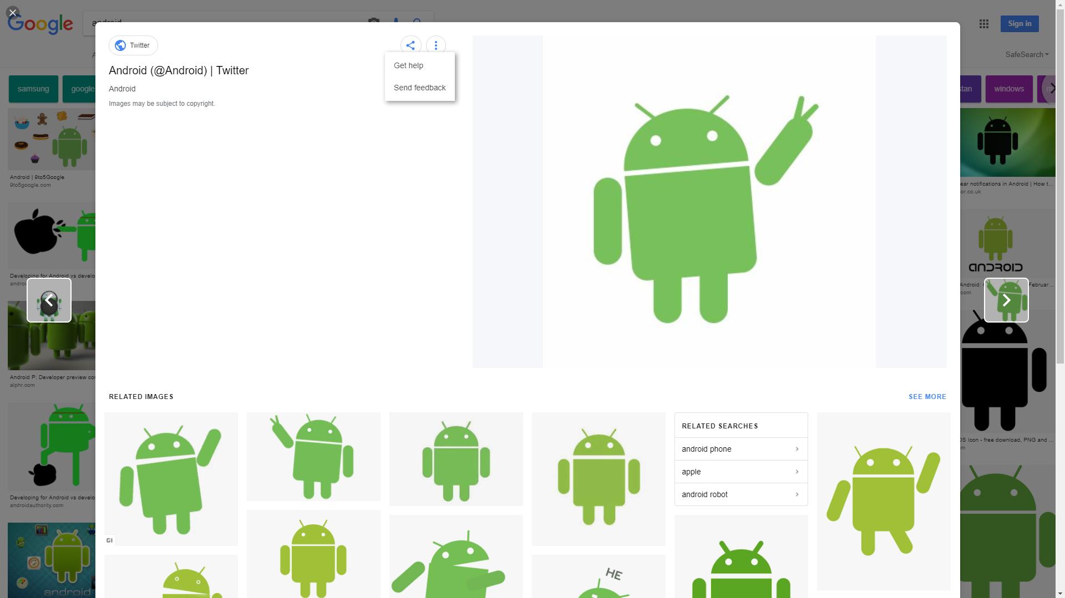This screenshot has height=598, width=1065.
Task: Close the image preview with X icon
Action: (12, 12)
